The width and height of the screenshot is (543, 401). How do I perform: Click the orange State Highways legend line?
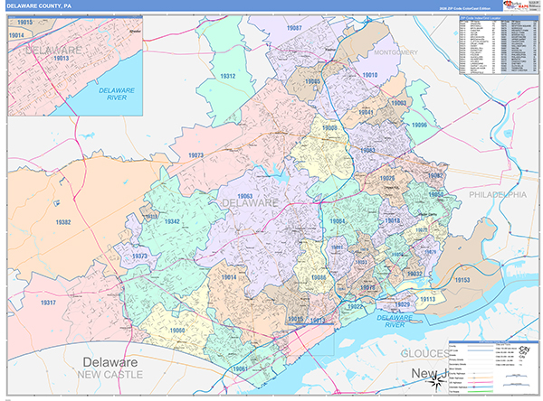pos(481,378)
